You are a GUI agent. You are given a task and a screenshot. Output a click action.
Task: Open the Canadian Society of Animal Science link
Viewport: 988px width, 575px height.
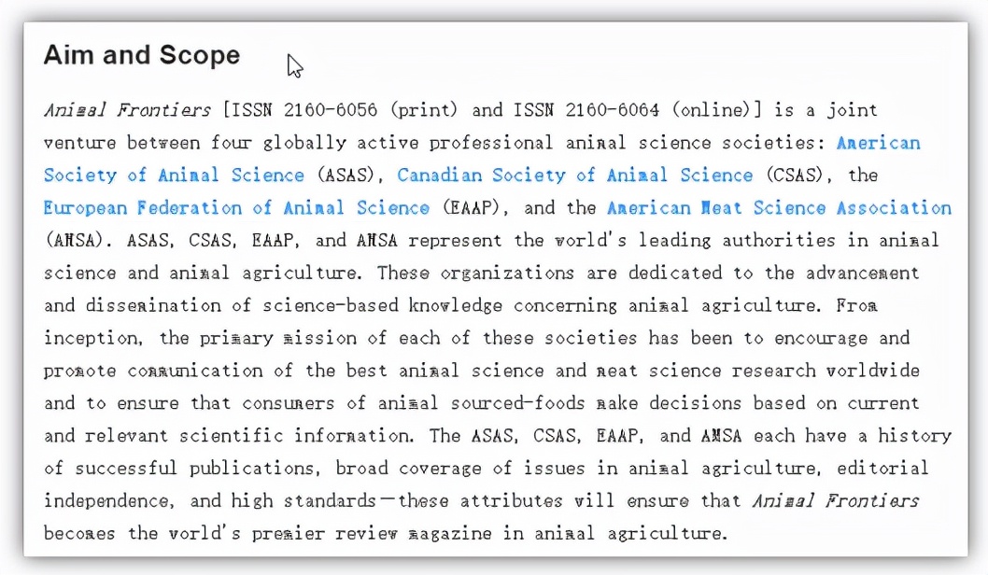click(x=574, y=175)
